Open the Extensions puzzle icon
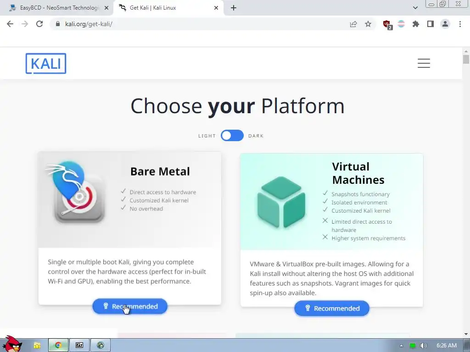This screenshot has width=470, height=352. coord(416,24)
